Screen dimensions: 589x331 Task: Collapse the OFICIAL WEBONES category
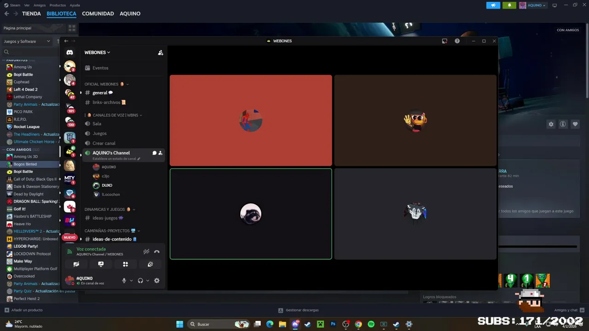(106, 84)
